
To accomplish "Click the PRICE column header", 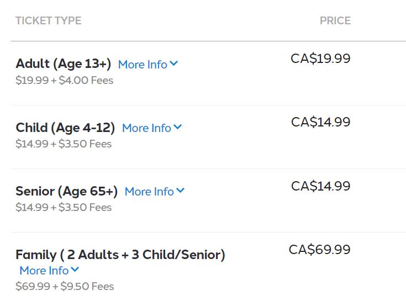I will coord(335,21).
